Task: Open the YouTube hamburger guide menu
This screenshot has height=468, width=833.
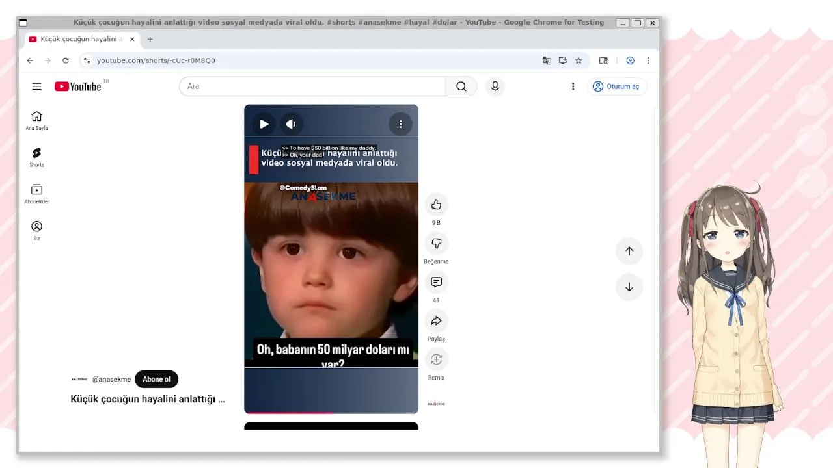Action: tap(36, 86)
